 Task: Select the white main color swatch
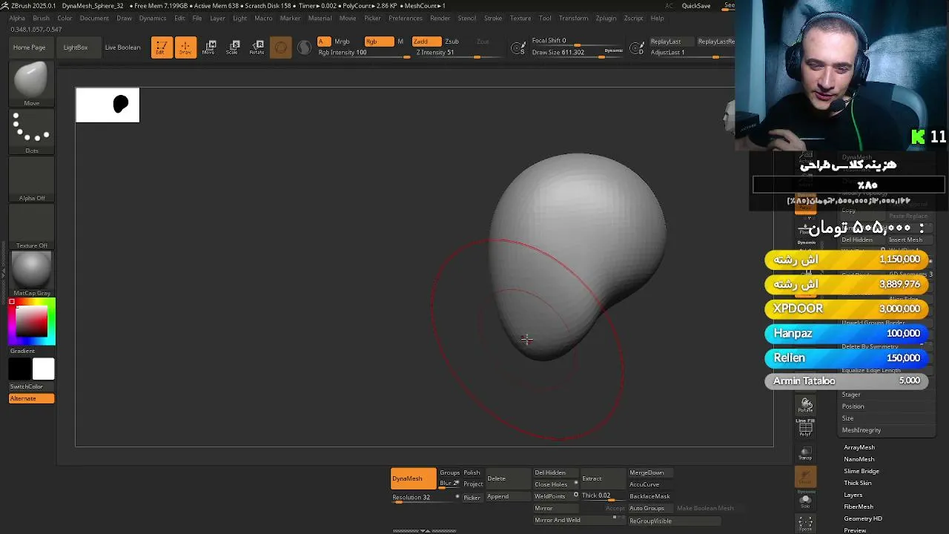(43, 369)
